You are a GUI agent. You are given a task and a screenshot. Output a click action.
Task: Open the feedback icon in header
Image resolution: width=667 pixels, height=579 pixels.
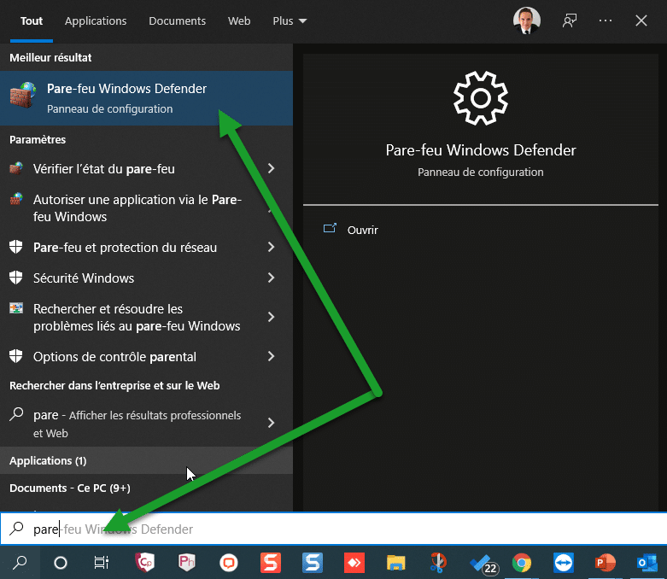(570, 20)
